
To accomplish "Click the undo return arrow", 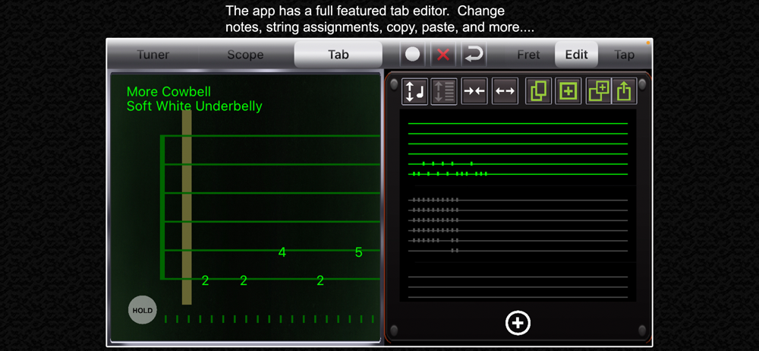I will pyautogui.click(x=474, y=55).
